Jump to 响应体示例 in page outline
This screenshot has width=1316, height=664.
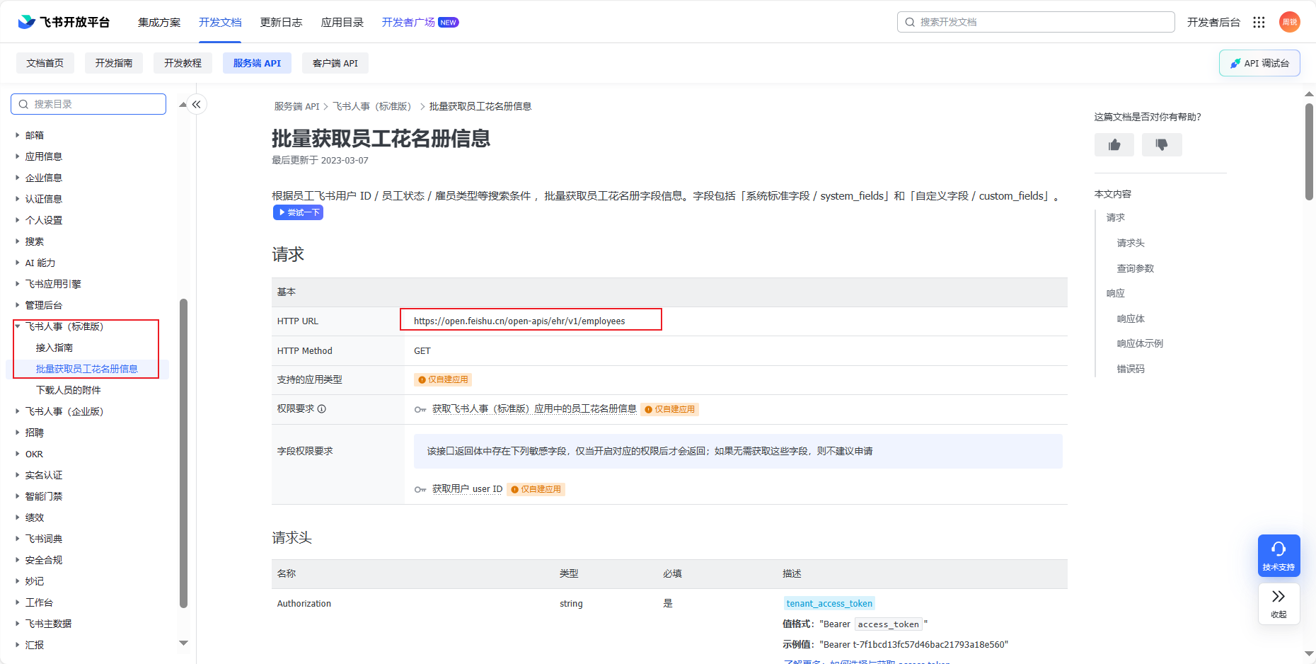tap(1140, 343)
